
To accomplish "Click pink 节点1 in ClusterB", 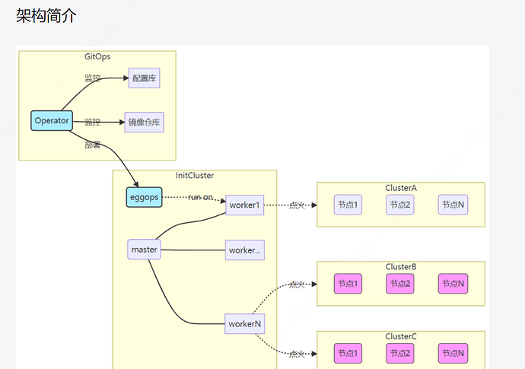I will pyautogui.click(x=348, y=284).
